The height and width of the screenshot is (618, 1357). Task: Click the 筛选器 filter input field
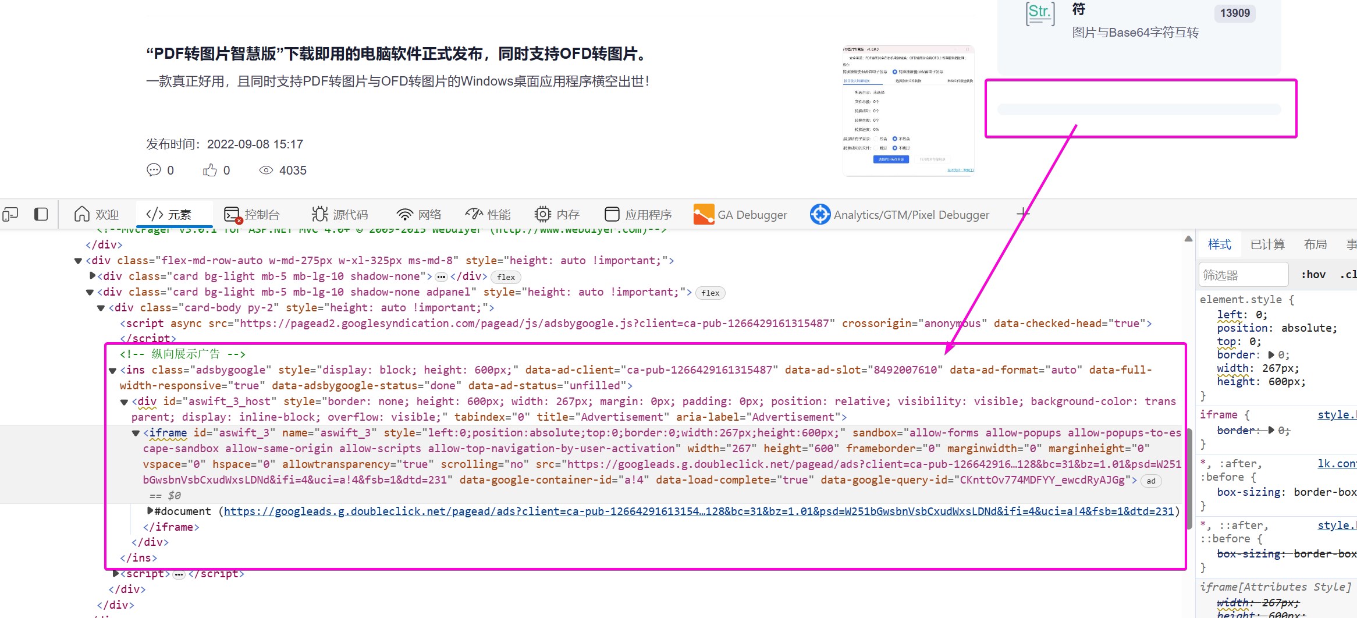pyautogui.click(x=1244, y=275)
